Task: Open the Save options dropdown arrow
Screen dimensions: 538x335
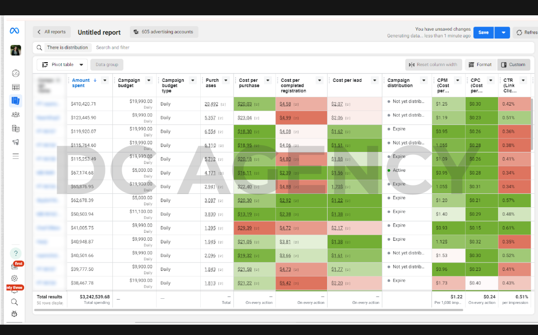Action: point(503,33)
